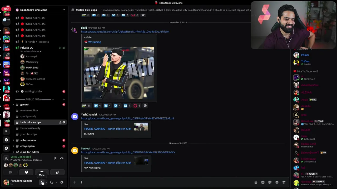Invite people to twitch-kick-clips icon
The image size is (337, 189).
click(x=60, y=122)
